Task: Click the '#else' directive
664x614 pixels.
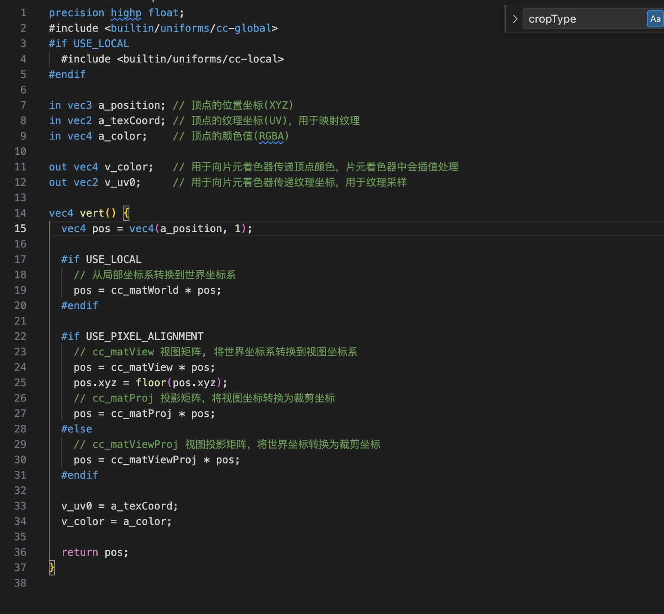Action: click(x=77, y=429)
